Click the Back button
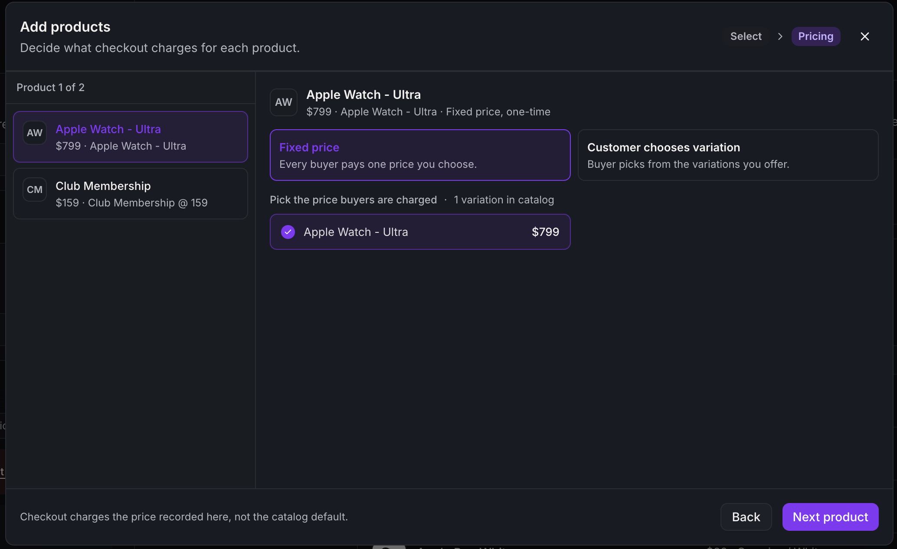Viewport: 897px width, 549px height. tap(746, 517)
